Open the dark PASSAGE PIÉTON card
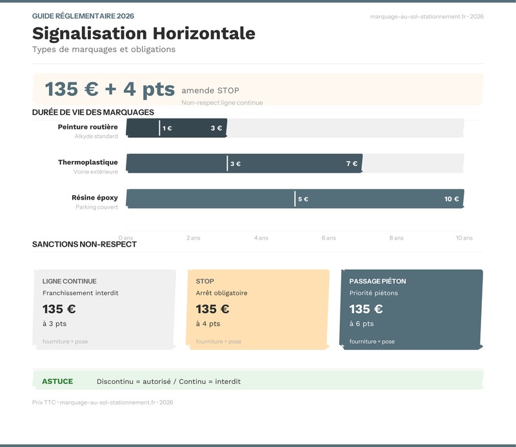The height and width of the screenshot is (447, 516). (x=411, y=310)
